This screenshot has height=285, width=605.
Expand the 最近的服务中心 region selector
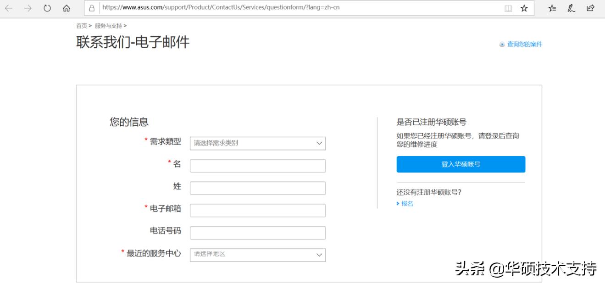coord(257,254)
